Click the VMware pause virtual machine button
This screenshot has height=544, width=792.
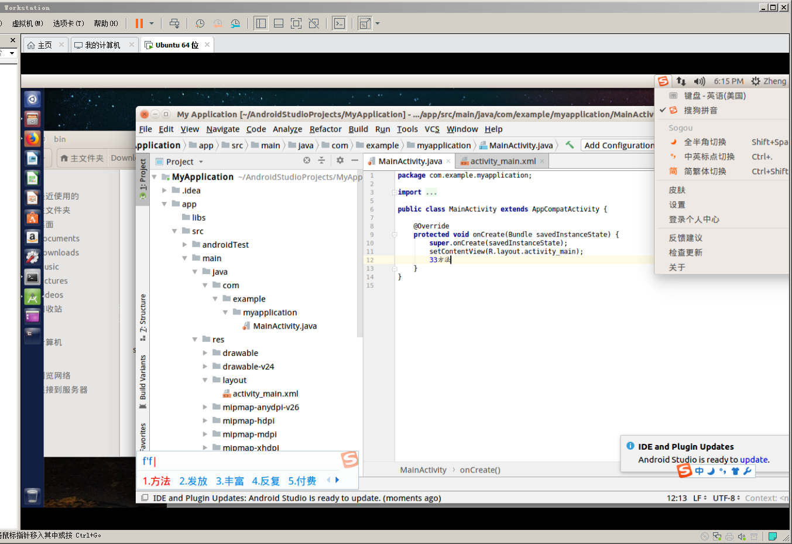pyautogui.click(x=139, y=23)
